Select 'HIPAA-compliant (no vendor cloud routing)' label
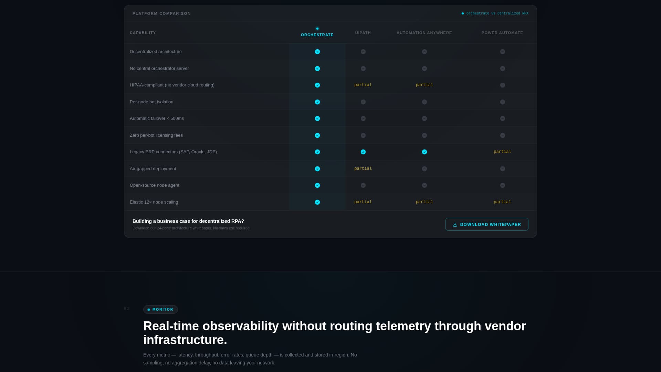 (172, 85)
